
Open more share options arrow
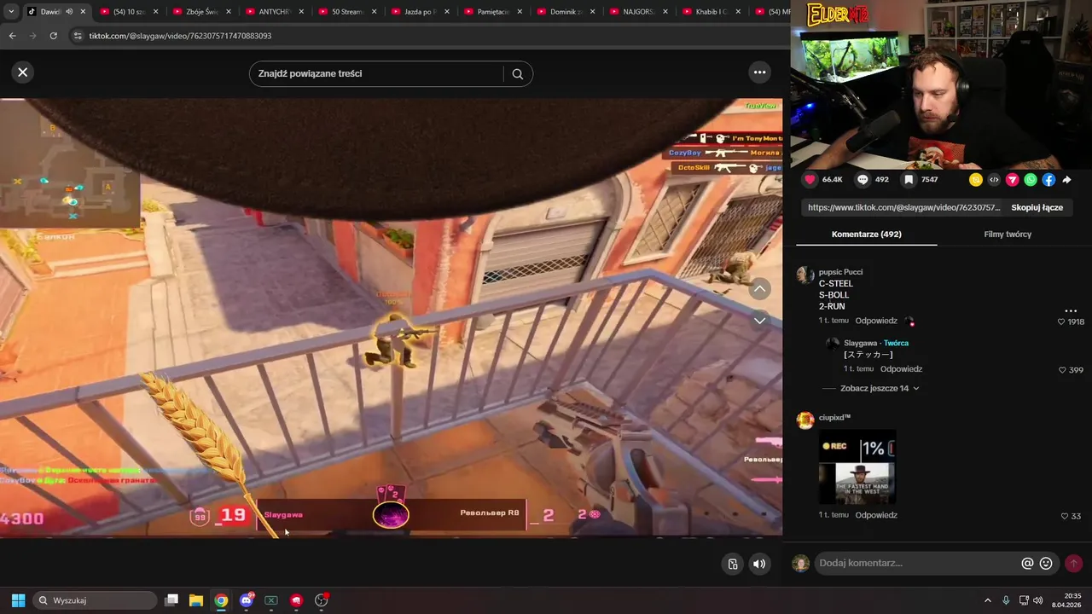pyautogui.click(x=1067, y=180)
